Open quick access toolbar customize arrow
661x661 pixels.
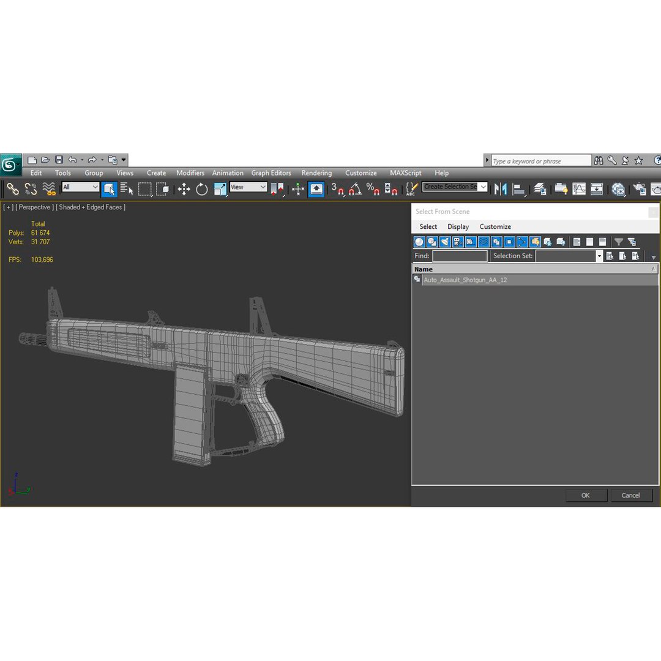click(x=124, y=160)
